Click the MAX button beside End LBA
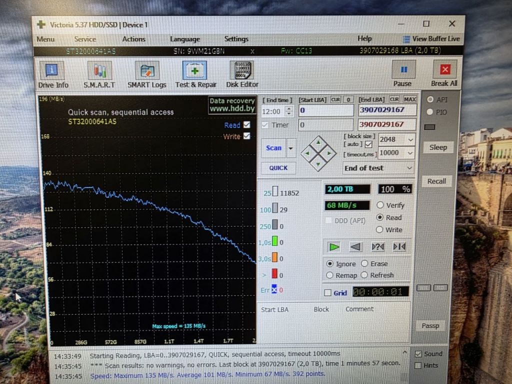Viewport: 512px width, 384px height. (409, 99)
